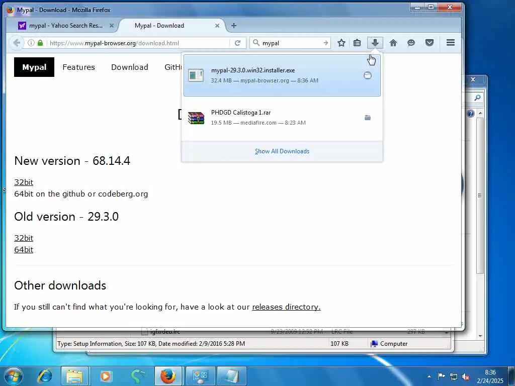This screenshot has width=515, height=386.
Task: Open Windows Media Player taskbar icon
Action: 106,376
